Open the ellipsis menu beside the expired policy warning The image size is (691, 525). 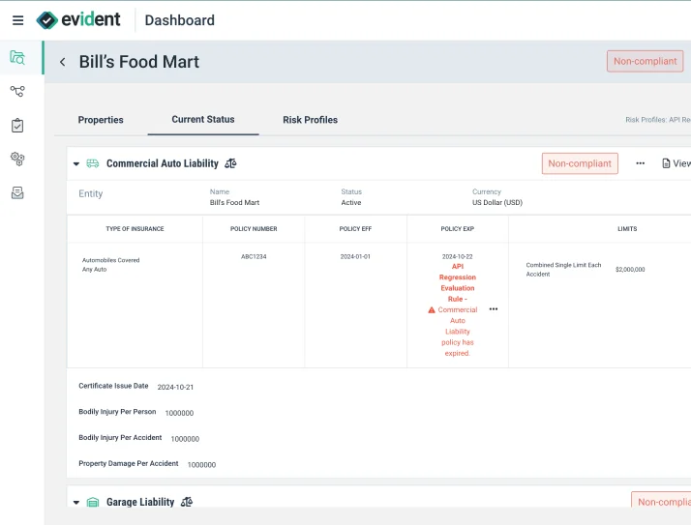click(x=494, y=309)
